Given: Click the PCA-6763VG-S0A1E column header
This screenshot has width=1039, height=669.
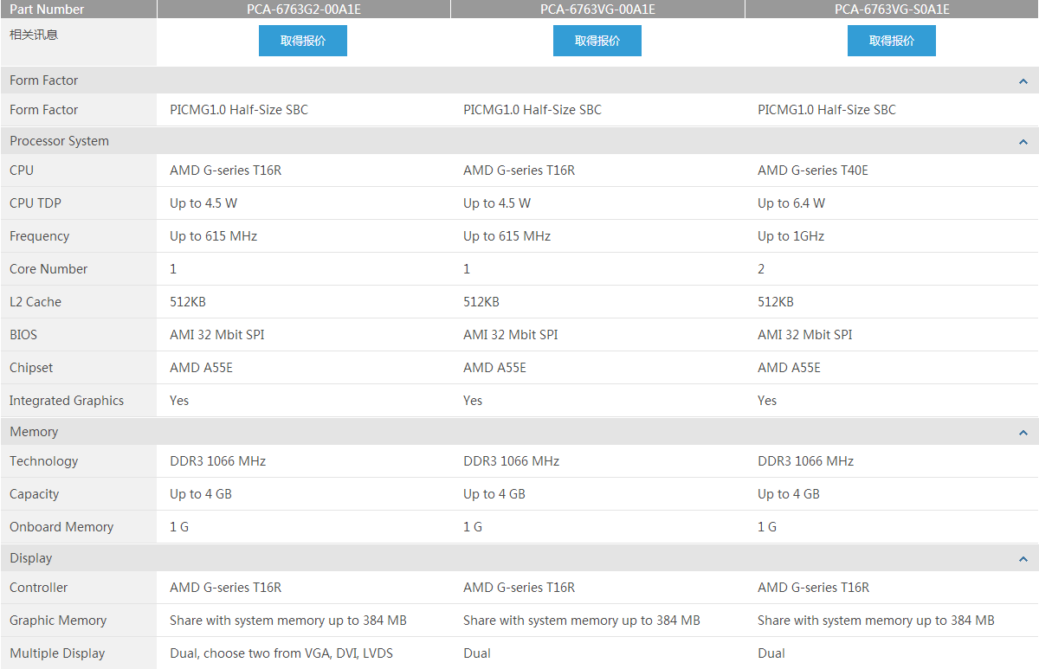Looking at the screenshot, I should (x=892, y=10).
